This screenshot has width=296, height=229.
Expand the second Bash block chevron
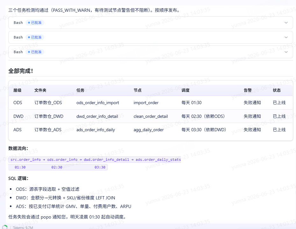click(286, 37)
